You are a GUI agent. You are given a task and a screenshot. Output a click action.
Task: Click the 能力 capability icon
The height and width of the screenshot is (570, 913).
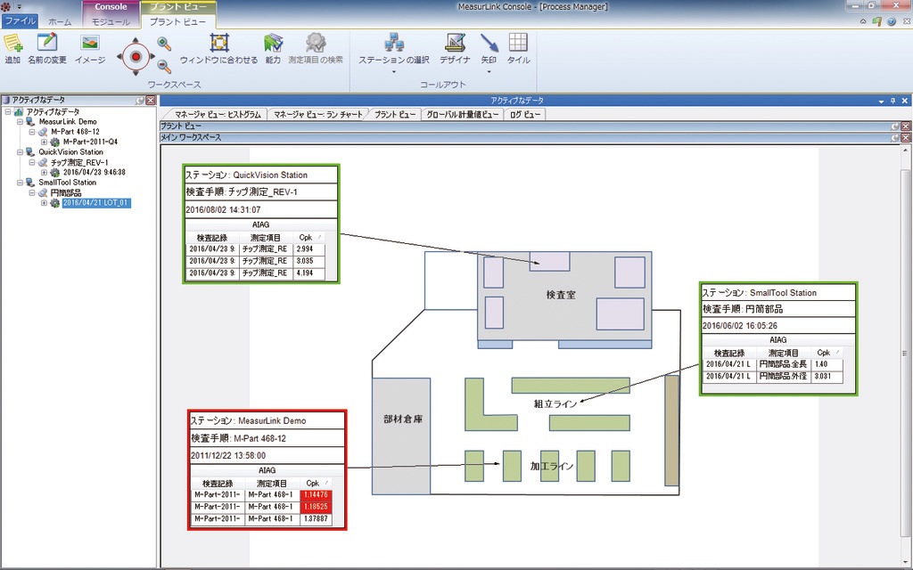click(273, 43)
